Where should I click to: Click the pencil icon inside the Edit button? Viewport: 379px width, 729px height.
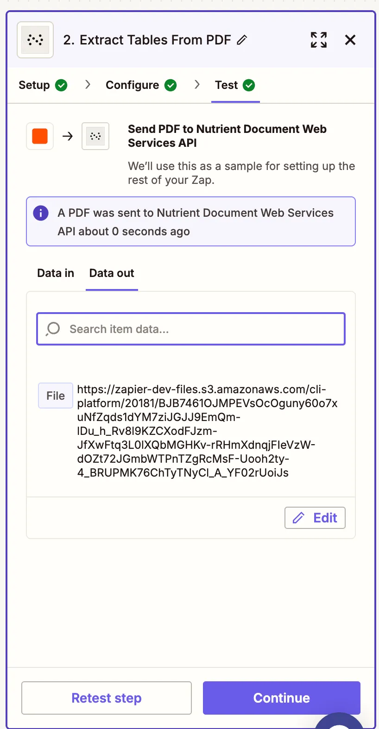point(299,518)
